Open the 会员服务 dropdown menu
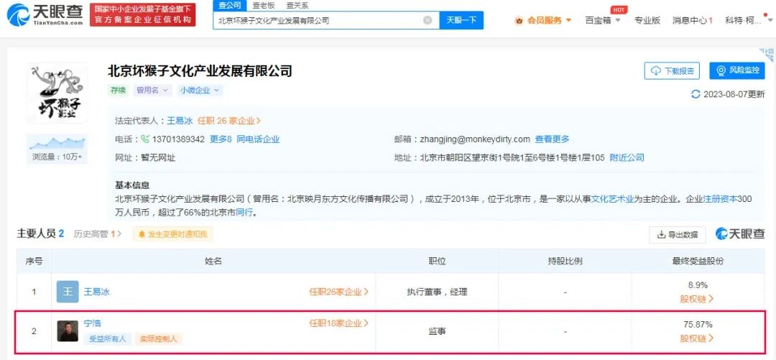The height and width of the screenshot is (360, 776). click(550, 20)
